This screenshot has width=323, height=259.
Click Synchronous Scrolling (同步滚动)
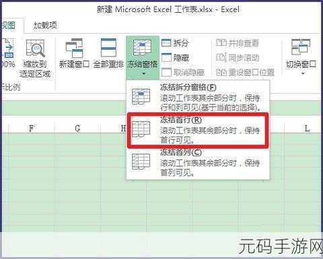coord(238,58)
